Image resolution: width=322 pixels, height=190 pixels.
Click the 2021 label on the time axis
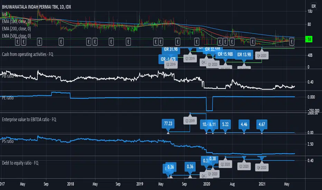click(262, 184)
